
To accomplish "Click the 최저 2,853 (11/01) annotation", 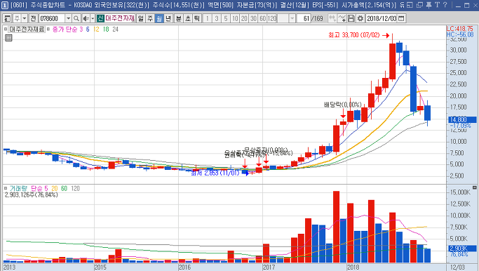I will tap(215, 173).
